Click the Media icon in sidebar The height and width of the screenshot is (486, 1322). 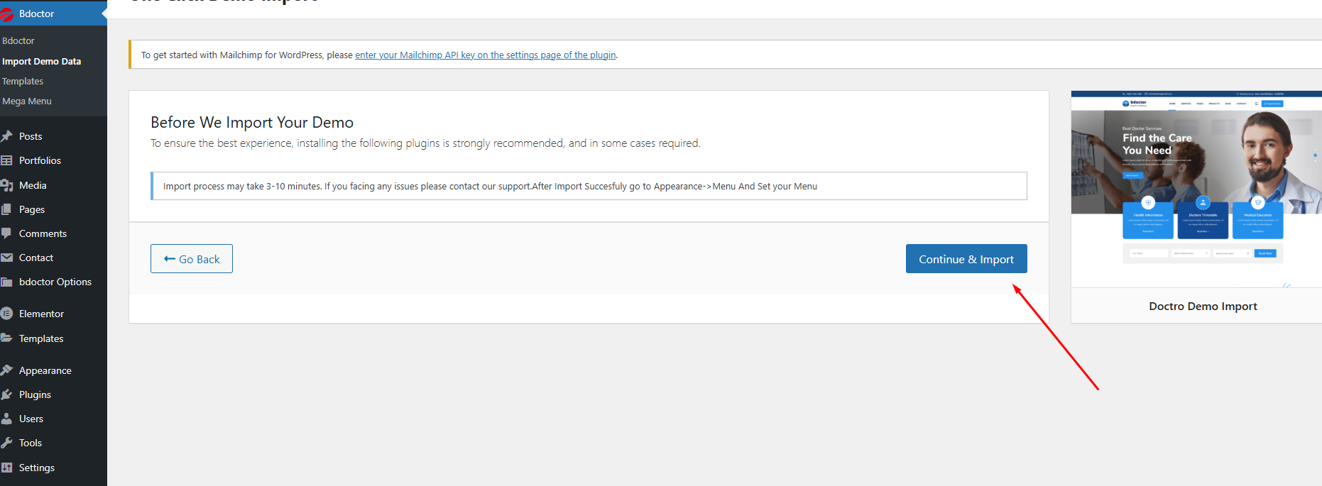[7, 185]
